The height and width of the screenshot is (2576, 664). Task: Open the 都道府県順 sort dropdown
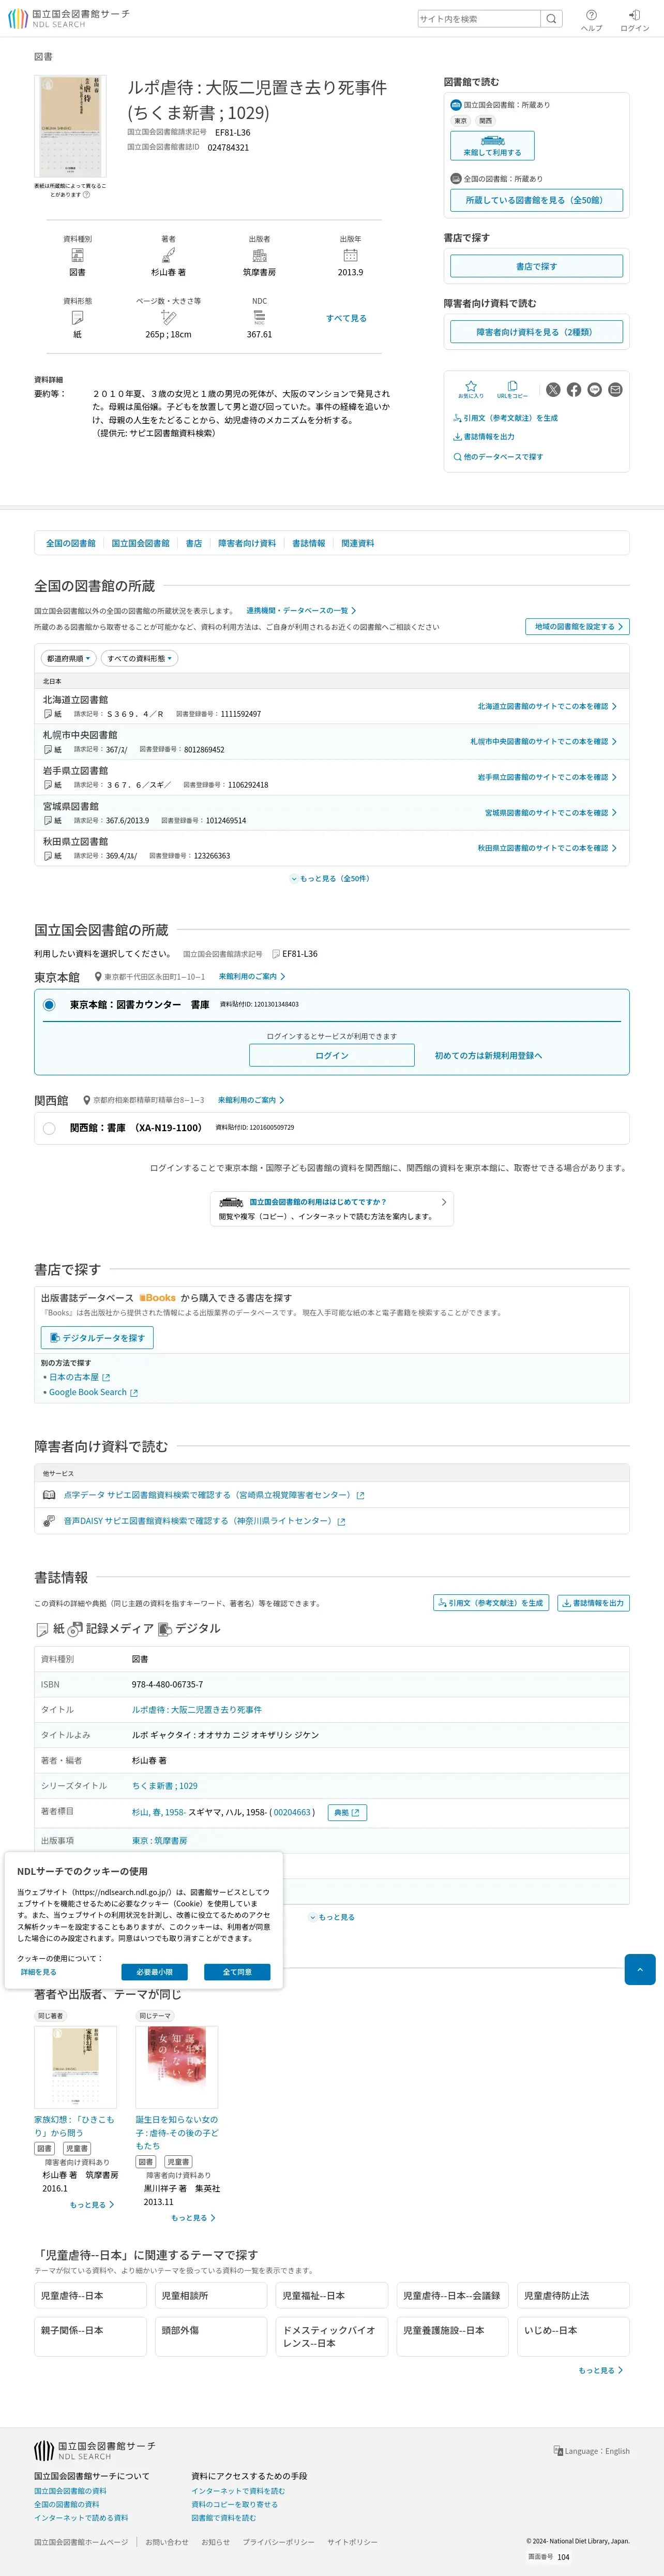pos(69,658)
